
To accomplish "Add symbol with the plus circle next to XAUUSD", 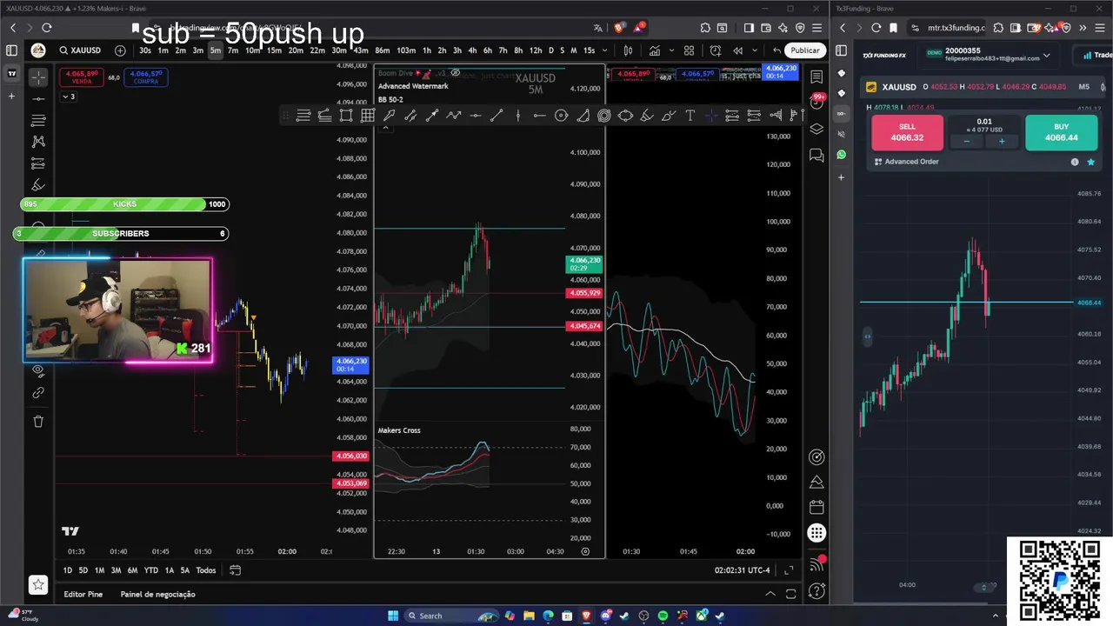I will click(x=120, y=50).
